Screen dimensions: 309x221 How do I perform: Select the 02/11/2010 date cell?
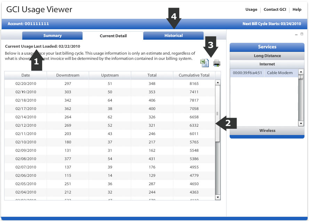26,134
